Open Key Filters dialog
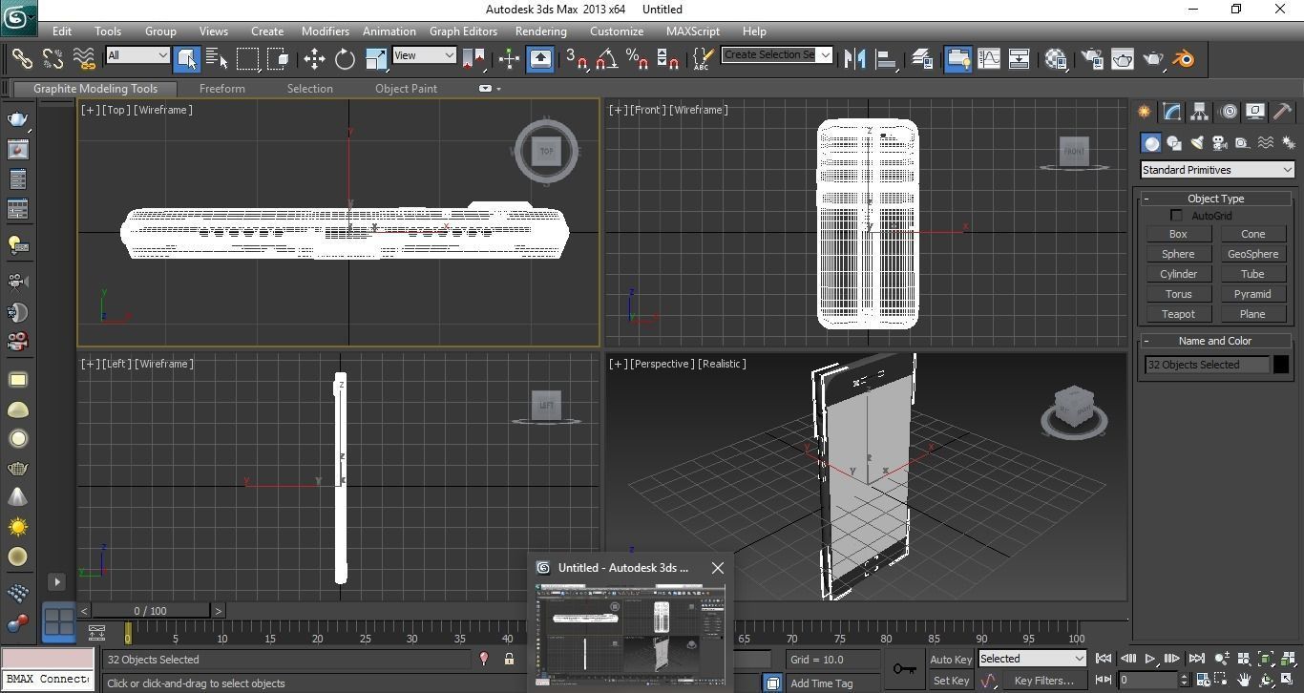This screenshot has width=1304, height=693. click(1043, 681)
